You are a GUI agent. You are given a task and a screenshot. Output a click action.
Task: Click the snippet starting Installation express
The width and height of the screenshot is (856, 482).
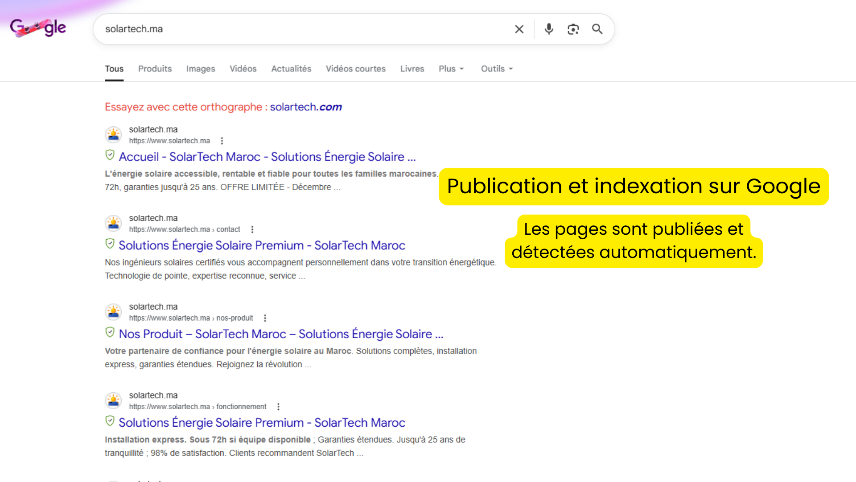tap(285, 446)
